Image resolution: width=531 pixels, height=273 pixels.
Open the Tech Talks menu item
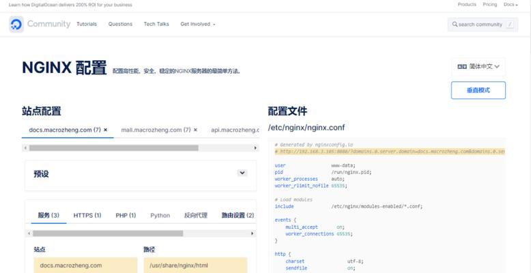pyautogui.click(x=156, y=24)
